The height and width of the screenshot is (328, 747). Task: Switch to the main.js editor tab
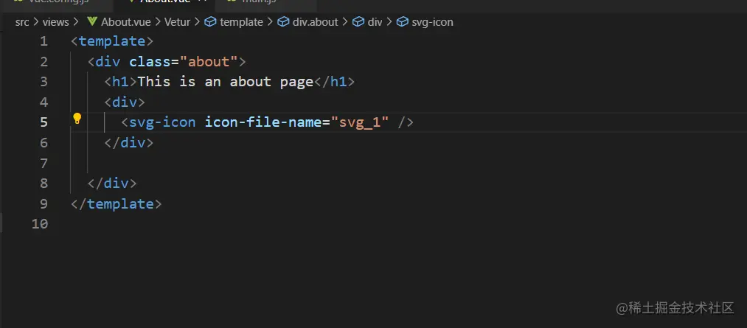[253, 2]
